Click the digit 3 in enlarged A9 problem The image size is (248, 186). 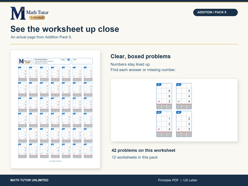(189, 129)
